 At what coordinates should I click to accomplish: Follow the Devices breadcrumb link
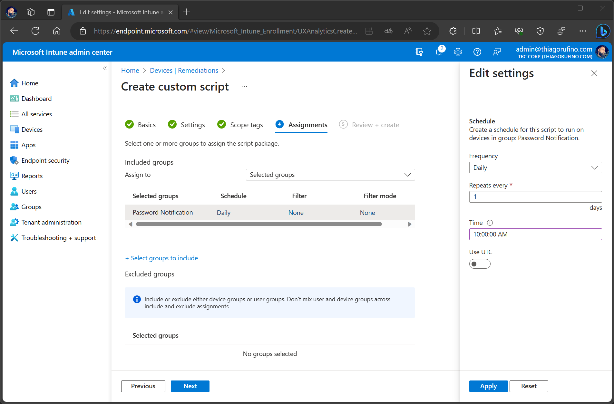[x=161, y=71]
